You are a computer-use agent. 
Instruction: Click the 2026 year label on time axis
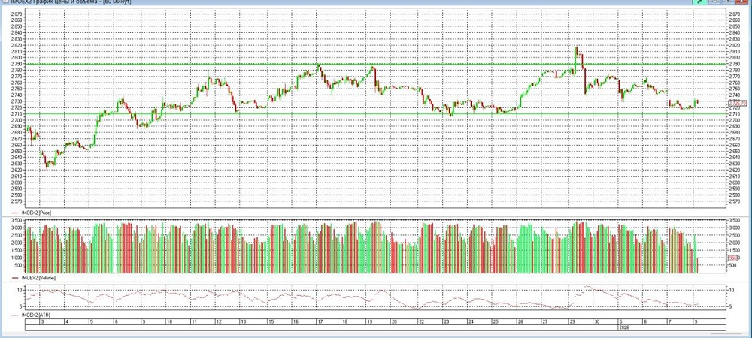[624, 328]
